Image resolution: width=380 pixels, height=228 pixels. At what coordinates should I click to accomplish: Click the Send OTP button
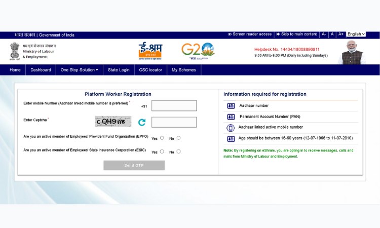coord(134,165)
